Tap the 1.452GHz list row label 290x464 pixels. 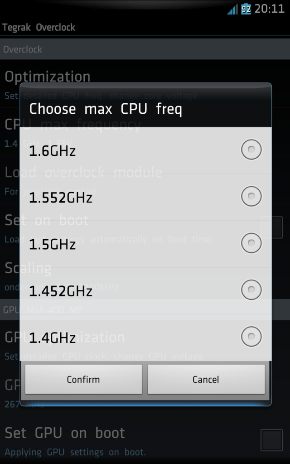pyautogui.click(x=61, y=291)
